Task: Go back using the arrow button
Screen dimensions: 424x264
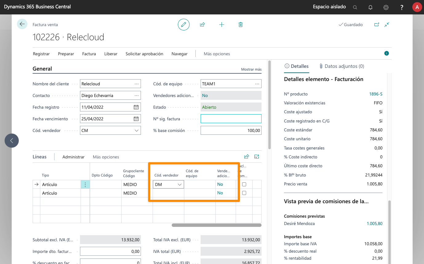Action: (x=22, y=24)
